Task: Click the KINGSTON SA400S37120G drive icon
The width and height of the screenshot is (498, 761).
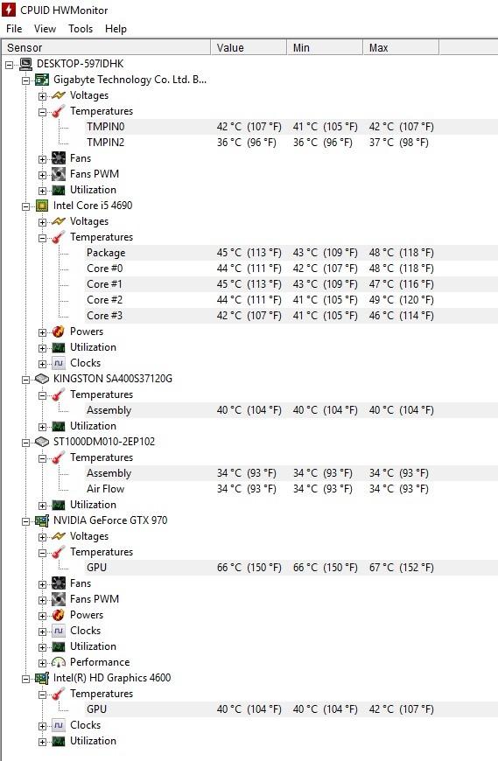Action: click(42, 379)
